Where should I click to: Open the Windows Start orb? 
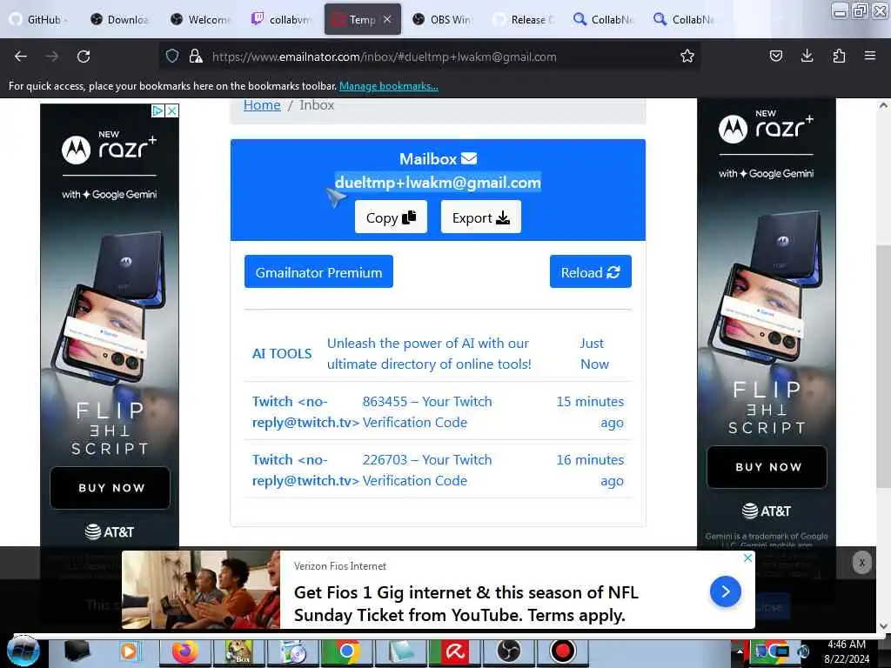pyautogui.click(x=23, y=651)
